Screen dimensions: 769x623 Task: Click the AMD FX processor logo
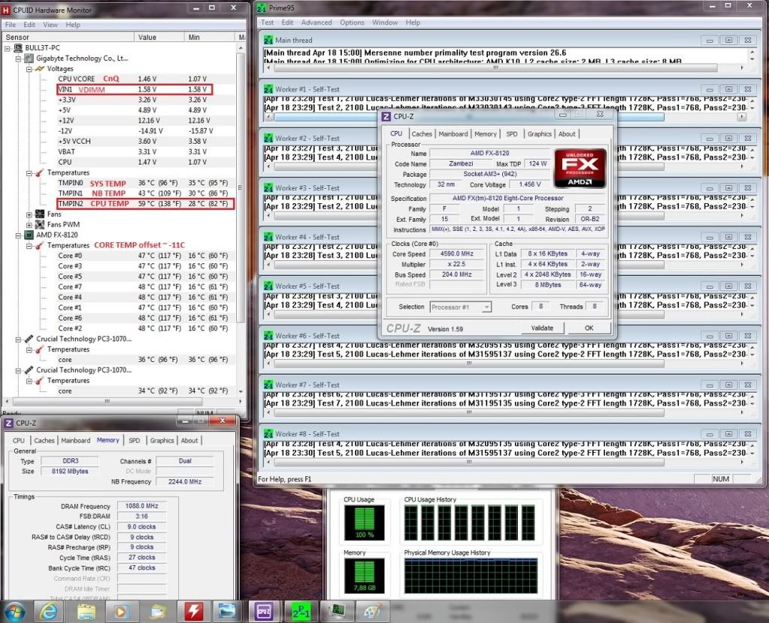click(x=580, y=169)
